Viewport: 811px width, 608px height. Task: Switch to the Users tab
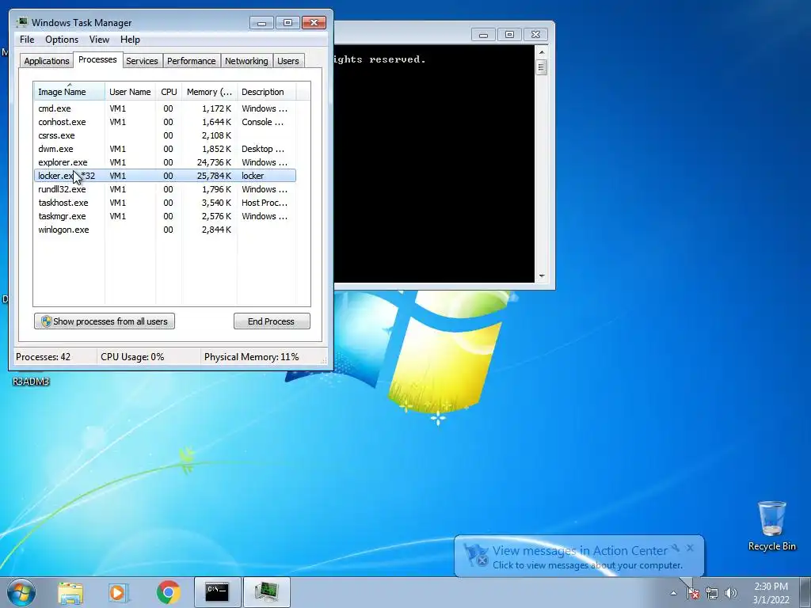click(x=288, y=61)
